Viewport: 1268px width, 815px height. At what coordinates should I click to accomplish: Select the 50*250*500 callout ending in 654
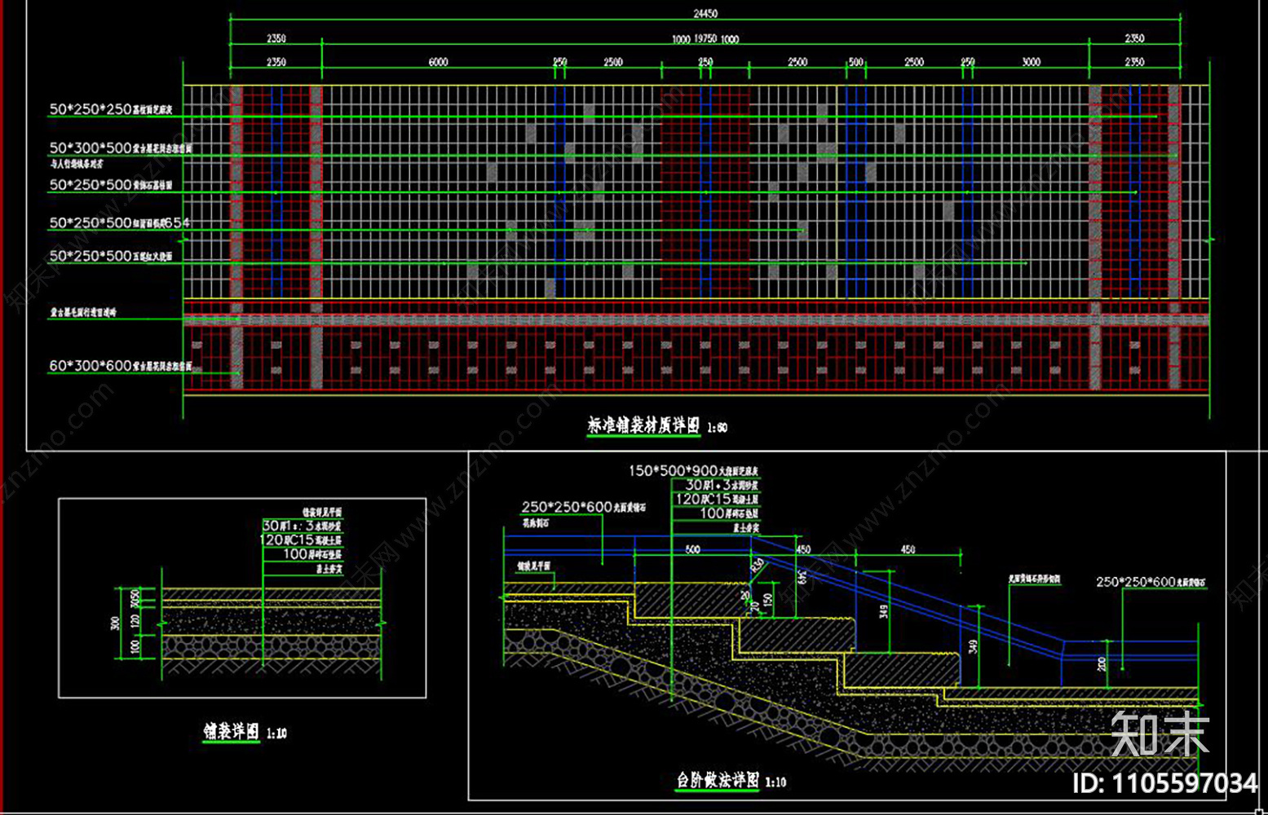coord(120,222)
